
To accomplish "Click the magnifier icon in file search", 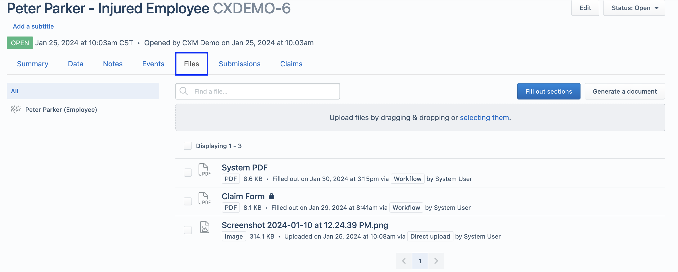I will point(184,91).
